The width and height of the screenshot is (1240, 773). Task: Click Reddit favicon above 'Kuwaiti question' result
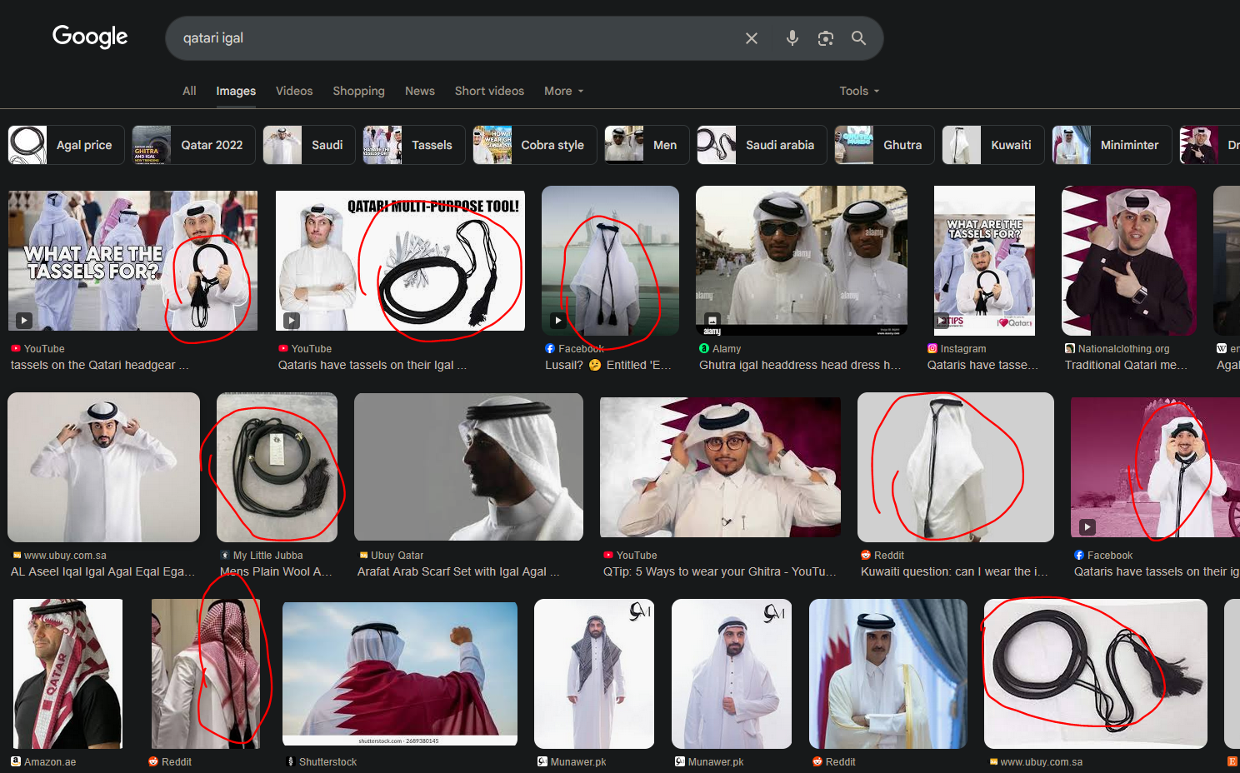(x=866, y=556)
